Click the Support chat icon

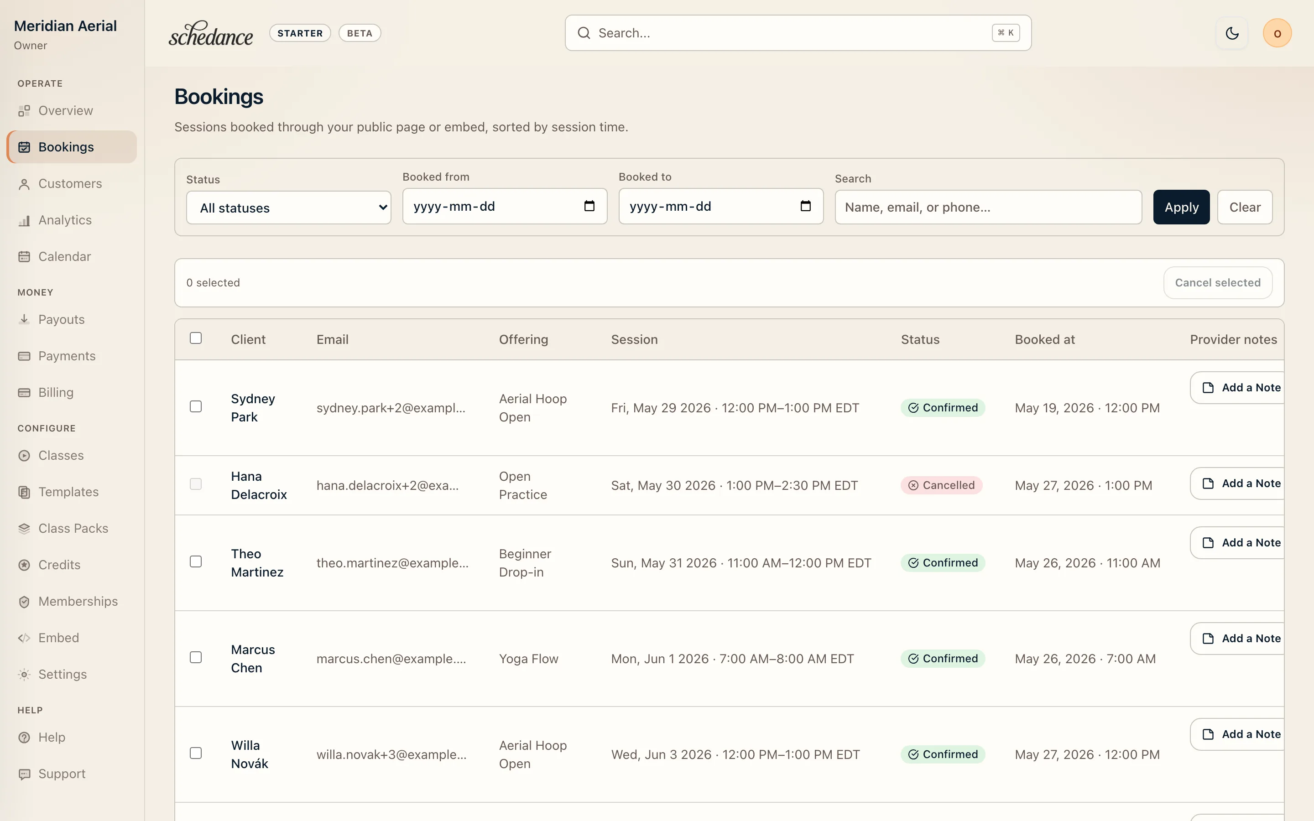pos(24,774)
